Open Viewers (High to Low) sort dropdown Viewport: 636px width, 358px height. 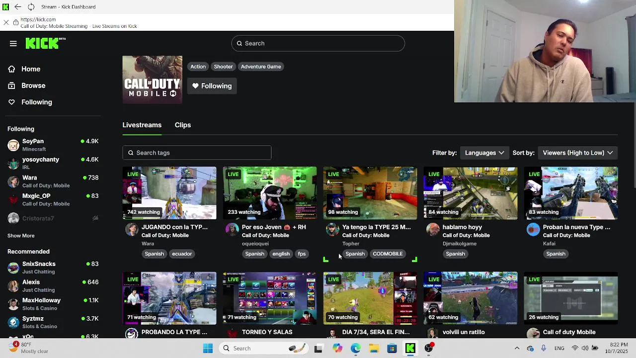[577, 153]
